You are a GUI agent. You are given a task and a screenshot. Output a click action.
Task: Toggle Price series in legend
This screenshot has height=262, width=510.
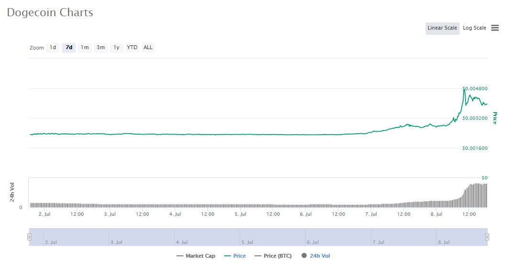pyautogui.click(x=235, y=256)
